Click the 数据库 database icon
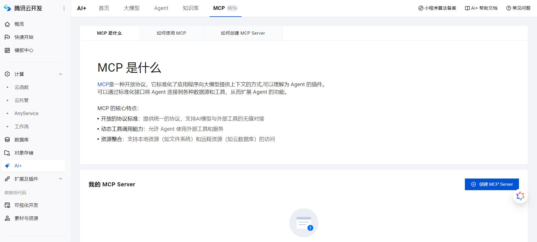 pos(7,140)
